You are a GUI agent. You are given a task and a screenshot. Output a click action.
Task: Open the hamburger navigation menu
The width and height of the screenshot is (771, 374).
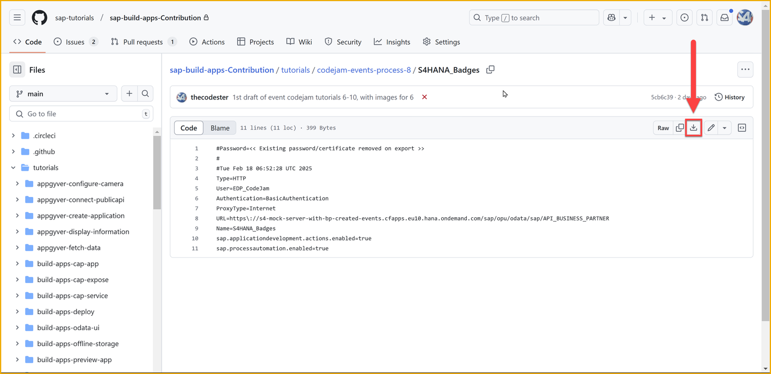[17, 18]
